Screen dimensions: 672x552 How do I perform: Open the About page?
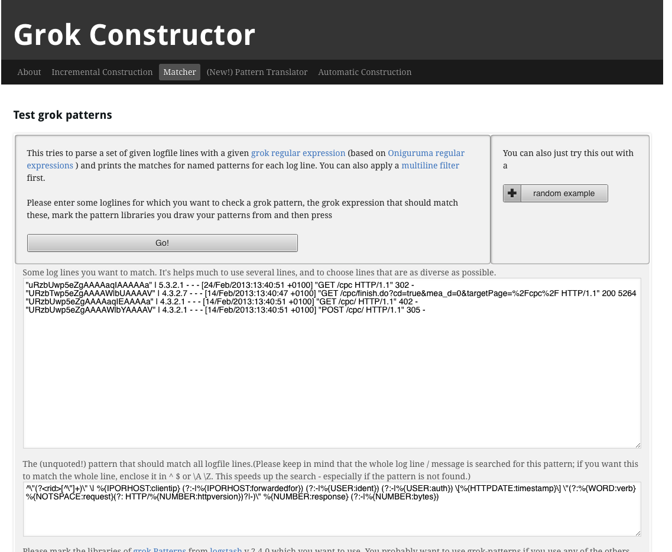pyautogui.click(x=29, y=72)
